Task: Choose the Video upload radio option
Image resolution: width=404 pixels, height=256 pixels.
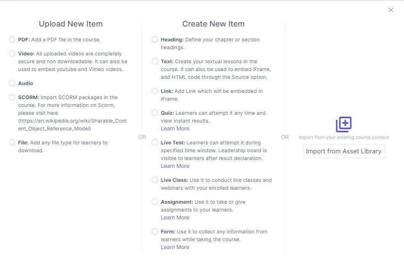Action: pos(12,53)
